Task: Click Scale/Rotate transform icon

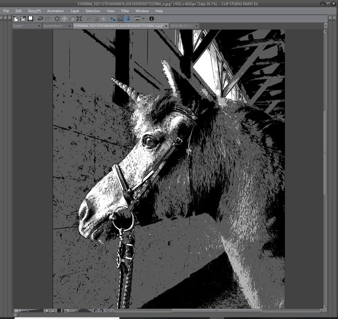Action: (x=79, y=19)
